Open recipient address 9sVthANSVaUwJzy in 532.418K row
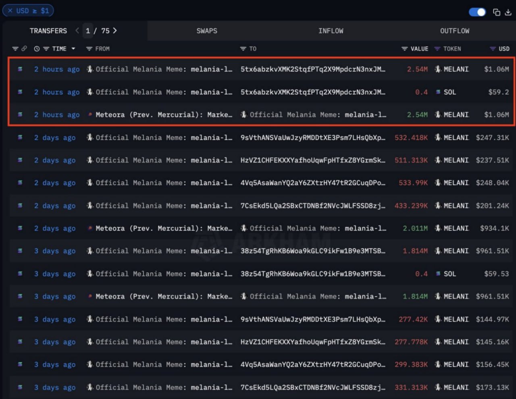 click(313, 137)
